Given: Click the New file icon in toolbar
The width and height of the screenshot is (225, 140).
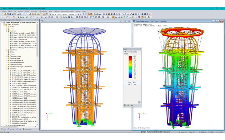Looking at the screenshot, I should point(2,14).
